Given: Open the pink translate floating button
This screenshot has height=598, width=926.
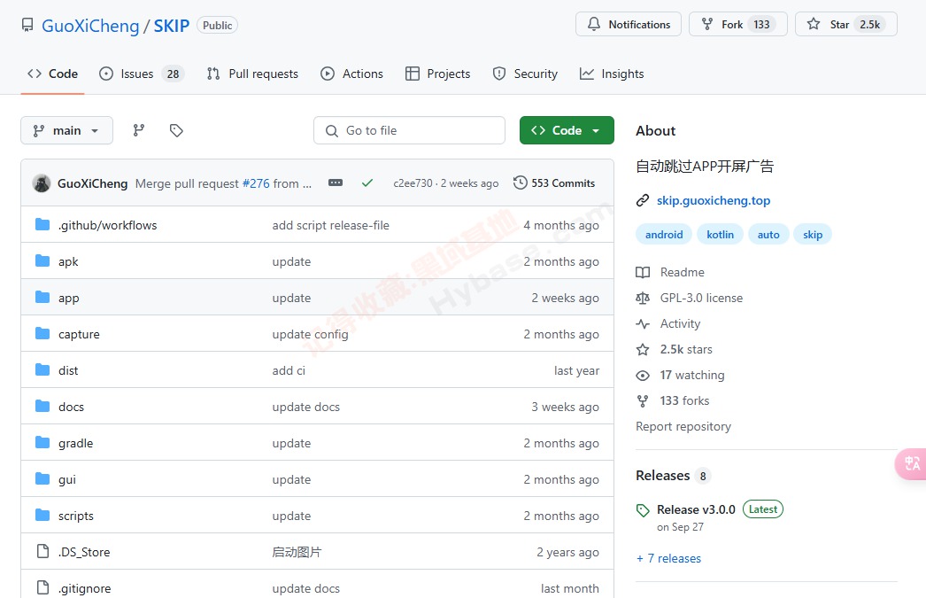Looking at the screenshot, I should point(911,464).
